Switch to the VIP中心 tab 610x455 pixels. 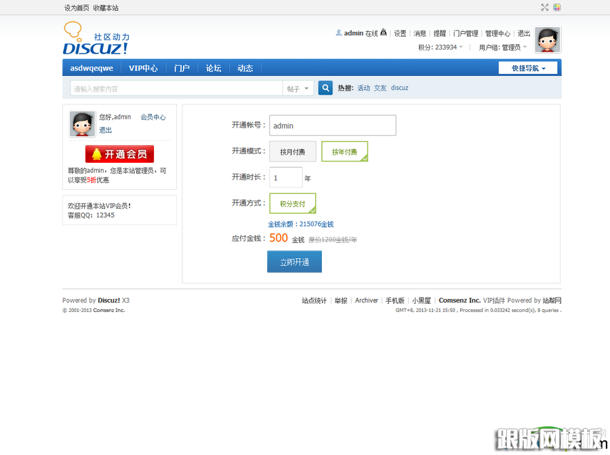click(x=143, y=67)
